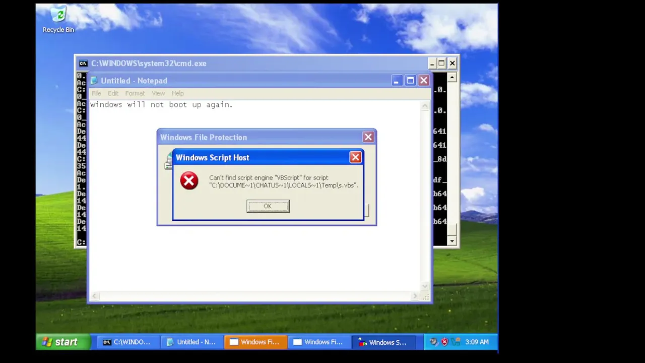The height and width of the screenshot is (363, 645).
Task: Click the clock showing 3:09 AM
Action: [x=477, y=342]
